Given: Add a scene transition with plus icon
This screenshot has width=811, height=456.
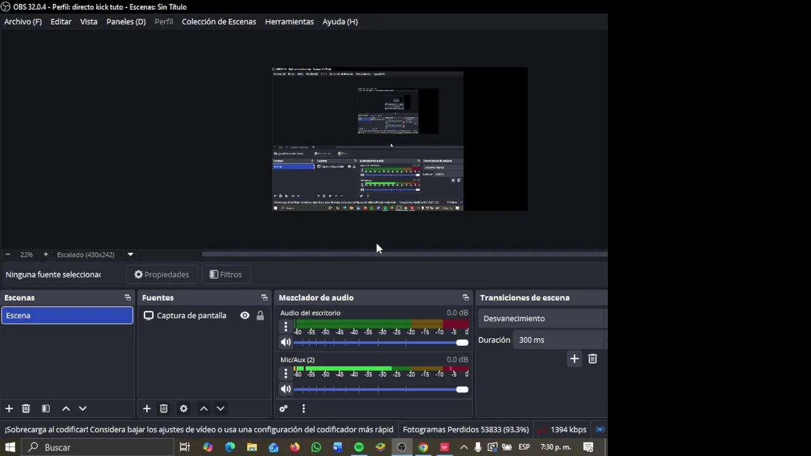Looking at the screenshot, I should pyautogui.click(x=574, y=358).
